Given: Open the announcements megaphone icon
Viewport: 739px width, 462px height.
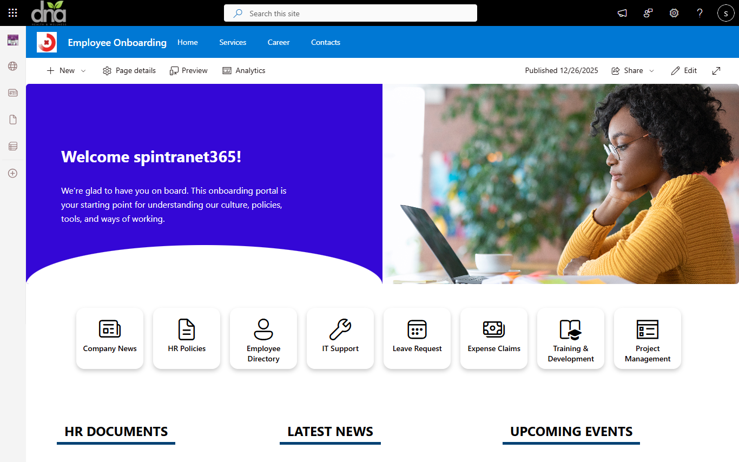Looking at the screenshot, I should pyautogui.click(x=622, y=13).
